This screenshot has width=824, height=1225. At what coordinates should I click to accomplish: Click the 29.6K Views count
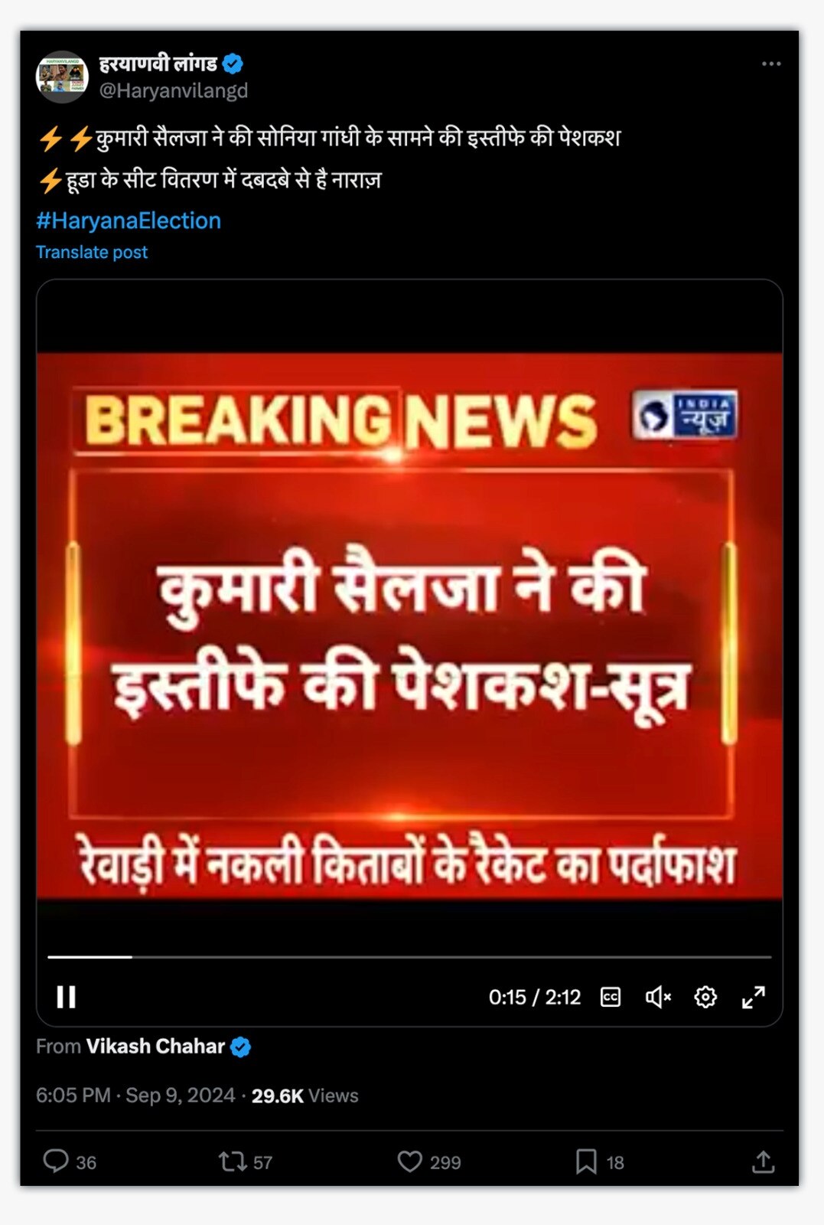pyautogui.click(x=305, y=1096)
